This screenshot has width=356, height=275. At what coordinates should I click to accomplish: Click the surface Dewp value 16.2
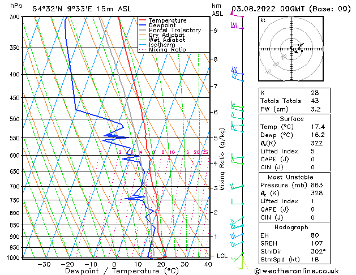point(318,135)
